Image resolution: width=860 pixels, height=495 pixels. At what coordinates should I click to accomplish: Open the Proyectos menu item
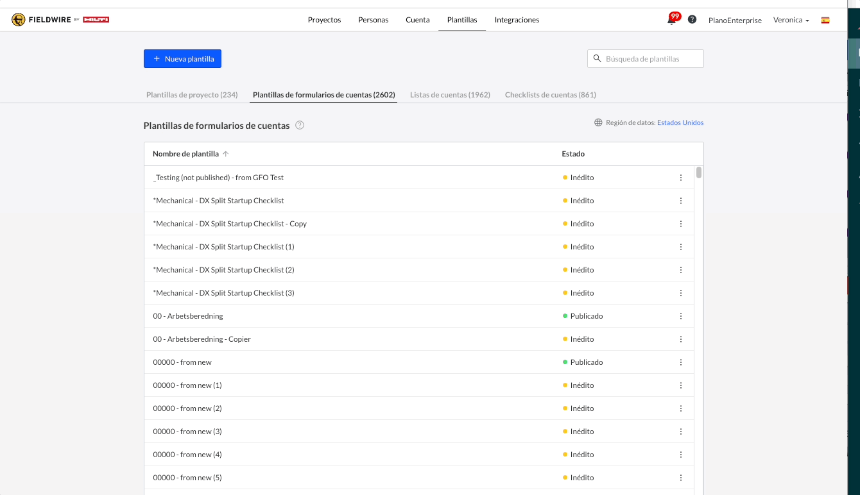tap(324, 20)
